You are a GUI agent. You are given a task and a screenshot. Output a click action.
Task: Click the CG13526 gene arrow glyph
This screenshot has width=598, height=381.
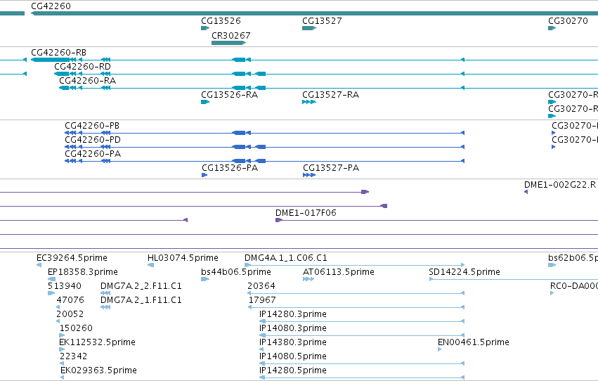[205, 28]
